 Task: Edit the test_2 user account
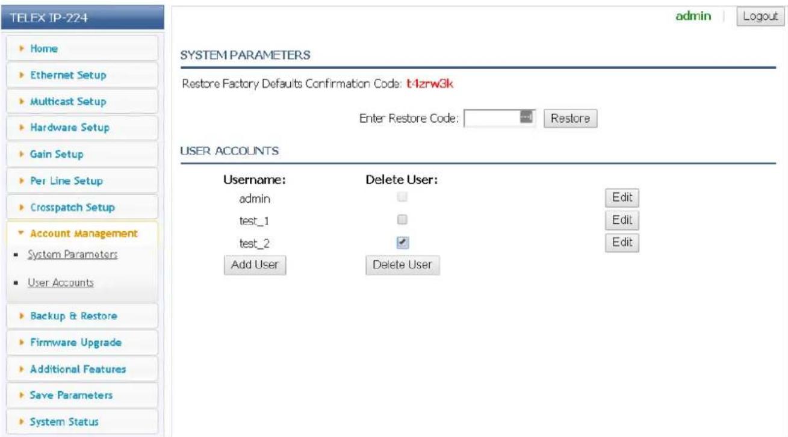621,242
